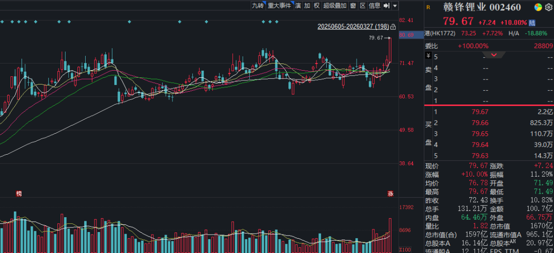Open the 超级叠加 overlay option

point(335,6)
